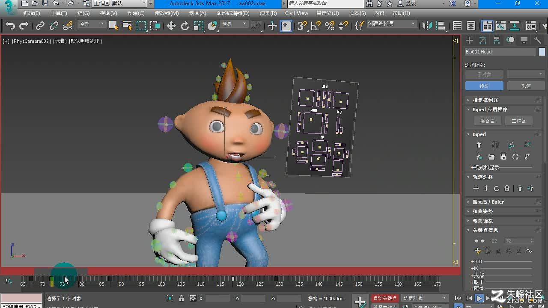Click Biped Load File folder icon

coord(491,157)
